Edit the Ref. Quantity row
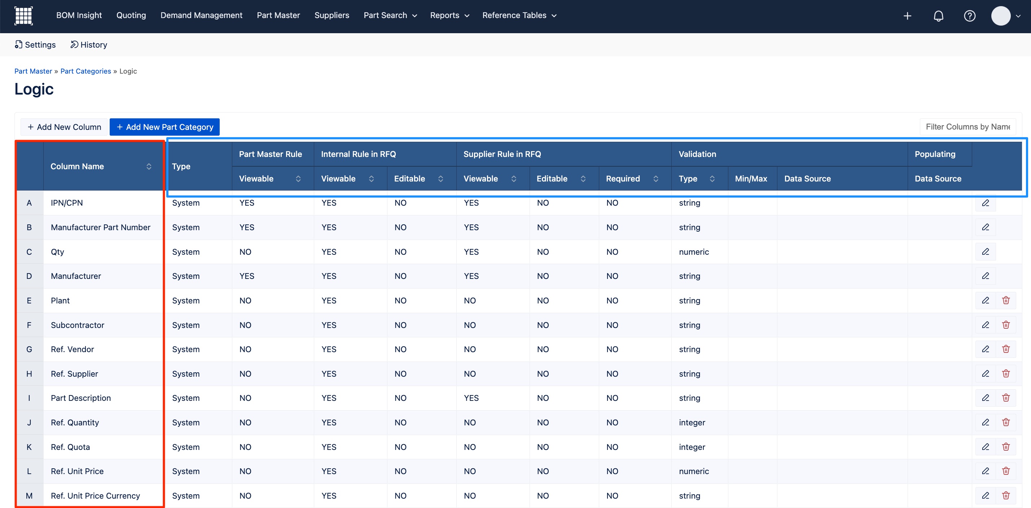The width and height of the screenshot is (1031, 508). pos(986,422)
